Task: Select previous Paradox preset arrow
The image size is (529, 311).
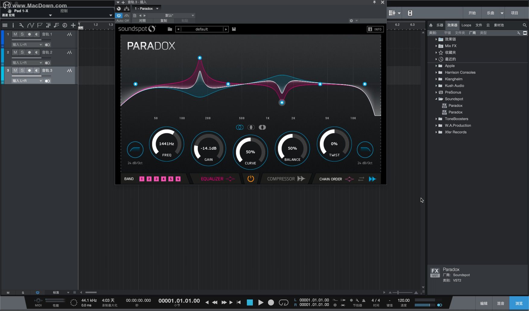Action: point(178,29)
